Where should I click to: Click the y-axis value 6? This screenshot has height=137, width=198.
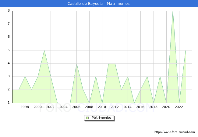(x=9, y=37)
